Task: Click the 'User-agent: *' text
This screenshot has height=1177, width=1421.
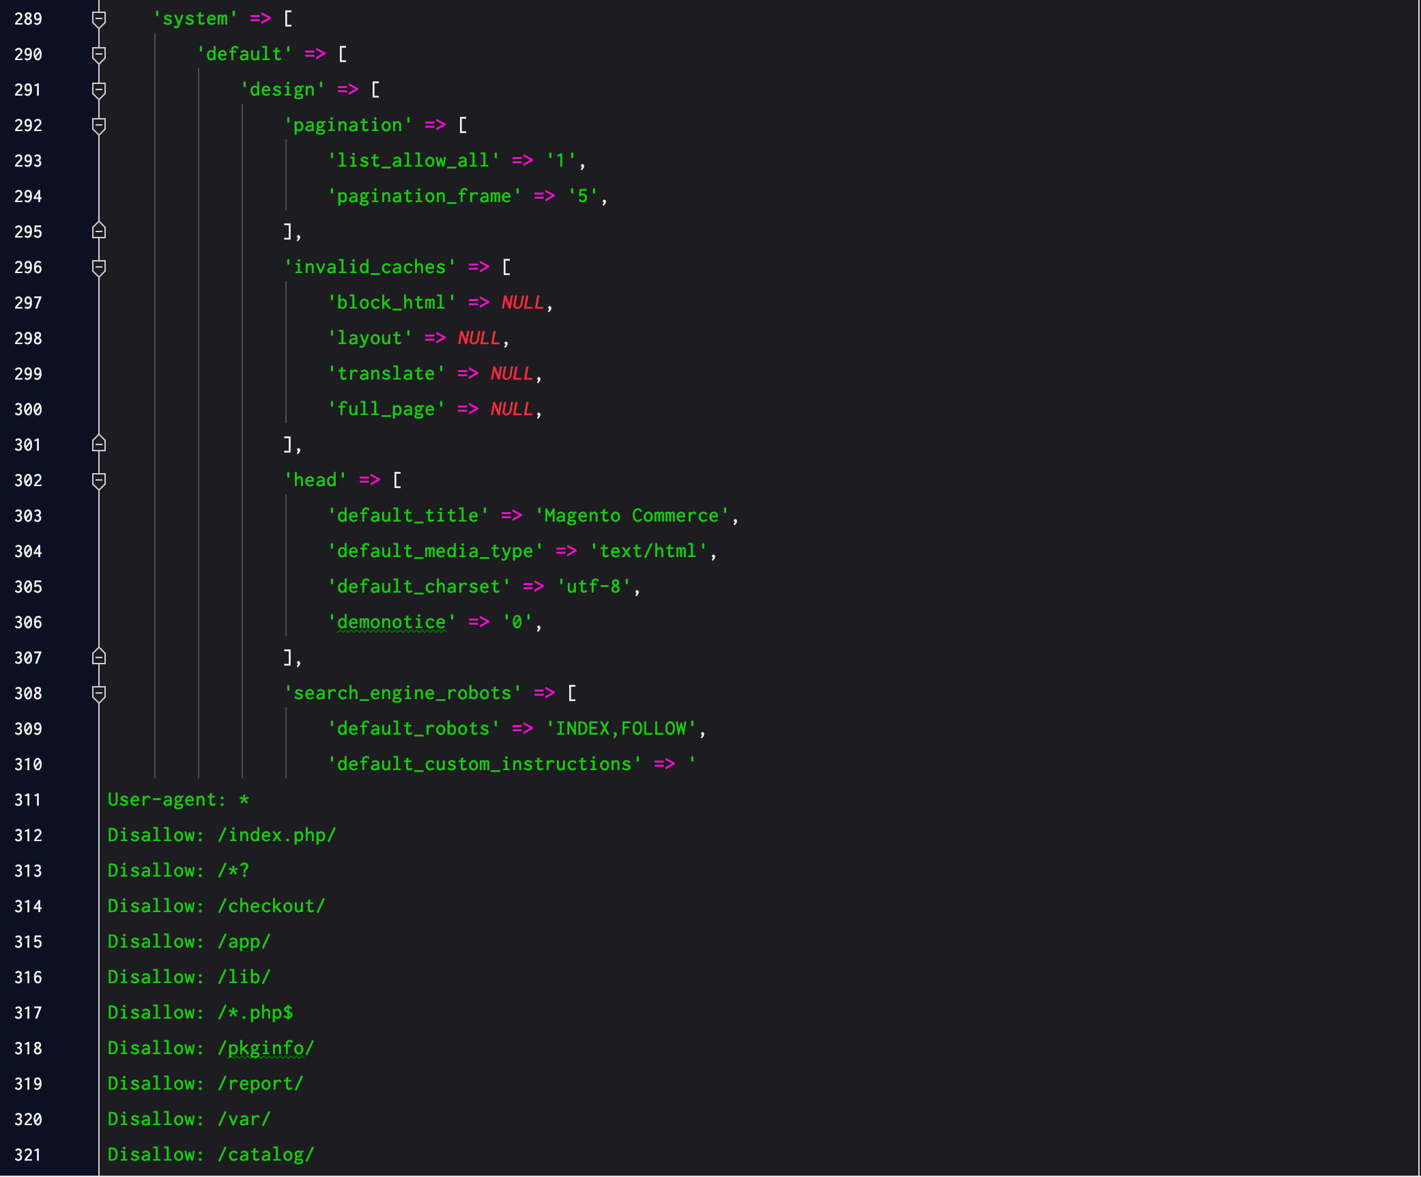Action: [178, 799]
